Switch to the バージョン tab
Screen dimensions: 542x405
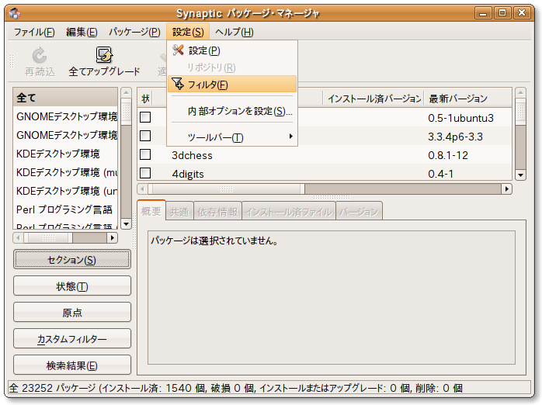(359, 212)
